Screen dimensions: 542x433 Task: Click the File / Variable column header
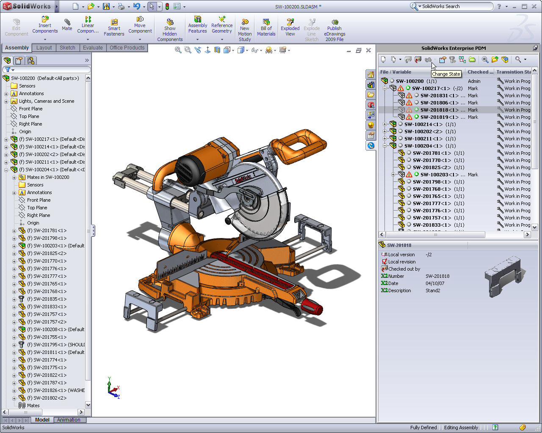(x=422, y=72)
